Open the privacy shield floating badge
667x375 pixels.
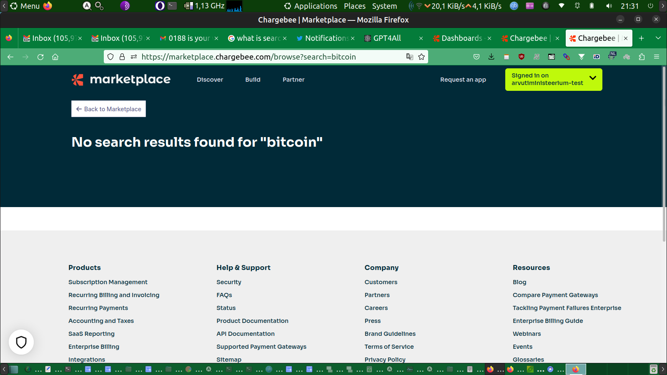point(21,342)
